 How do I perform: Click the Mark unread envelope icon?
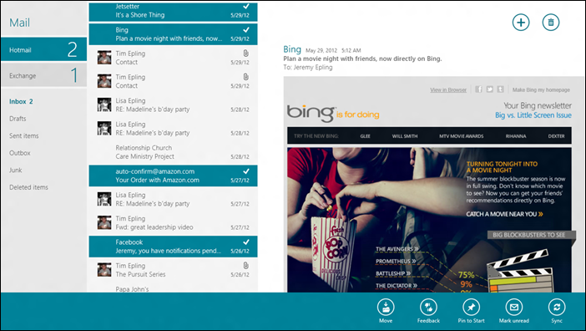click(514, 307)
